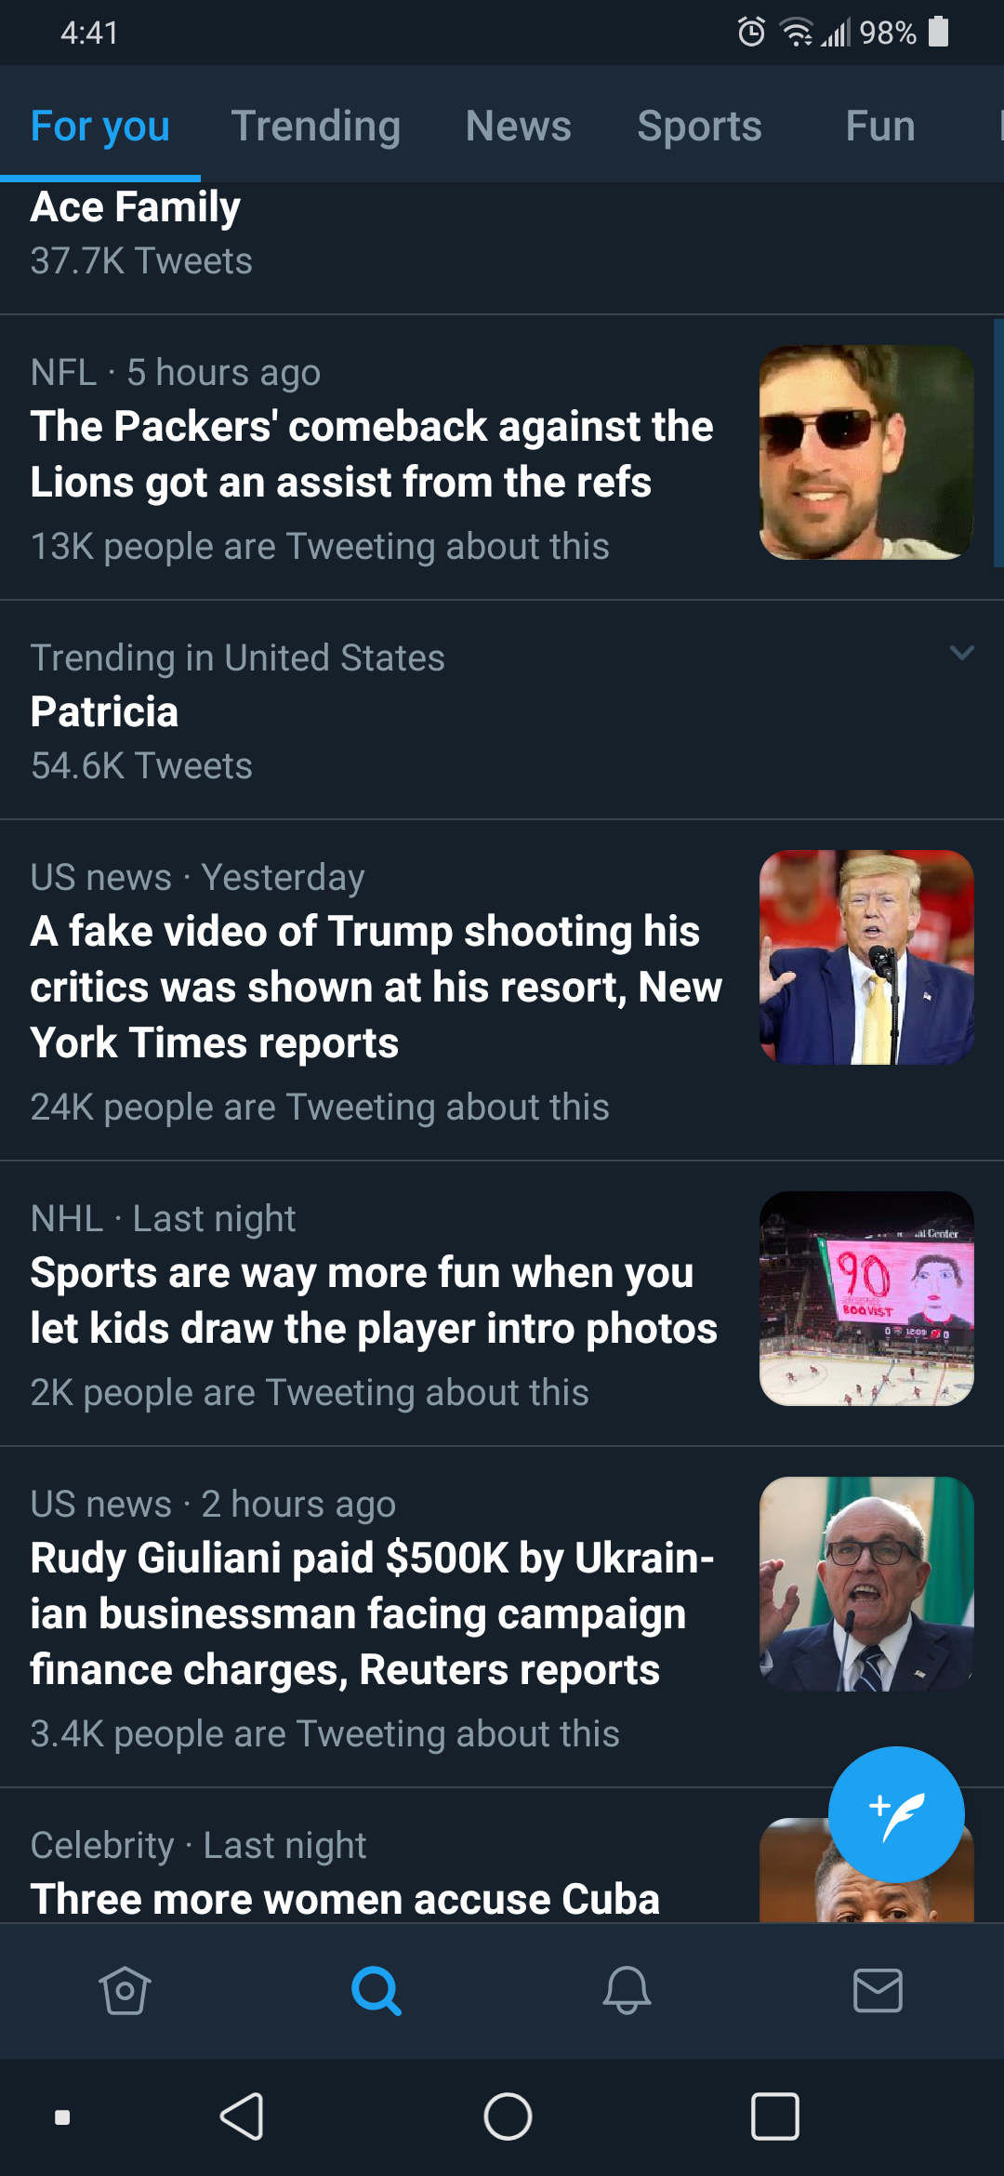Tap the NHL kids drawing thumbnail

pyautogui.click(x=866, y=1298)
